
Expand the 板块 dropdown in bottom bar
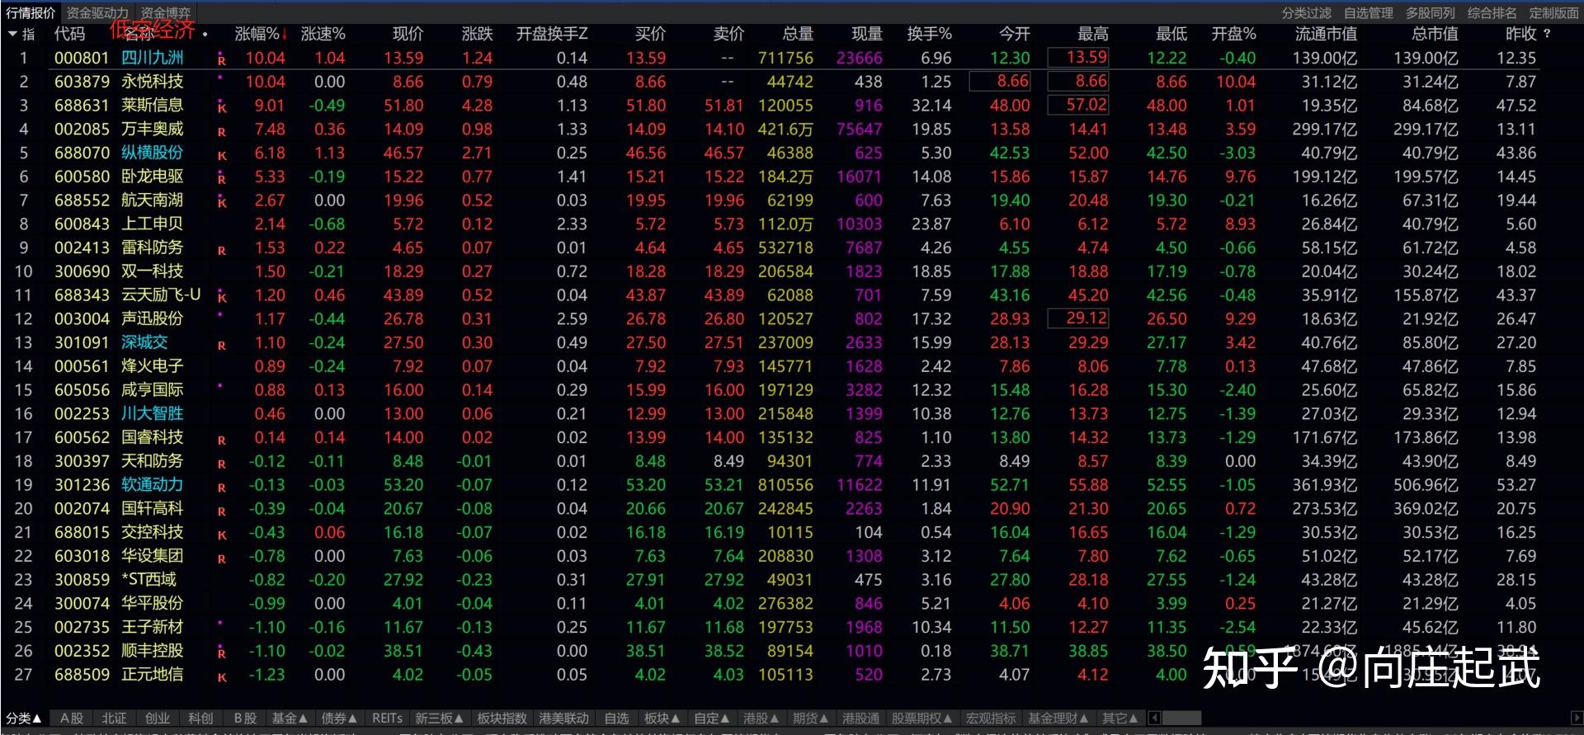click(x=662, y=719)
